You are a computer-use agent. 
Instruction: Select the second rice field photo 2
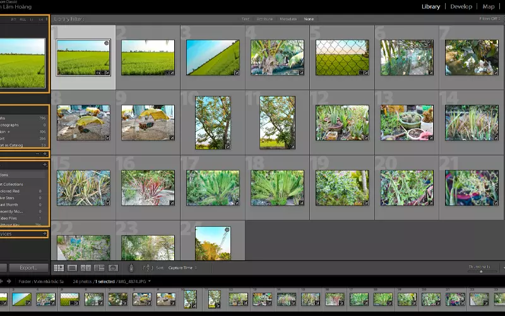(x=148, y=58)
